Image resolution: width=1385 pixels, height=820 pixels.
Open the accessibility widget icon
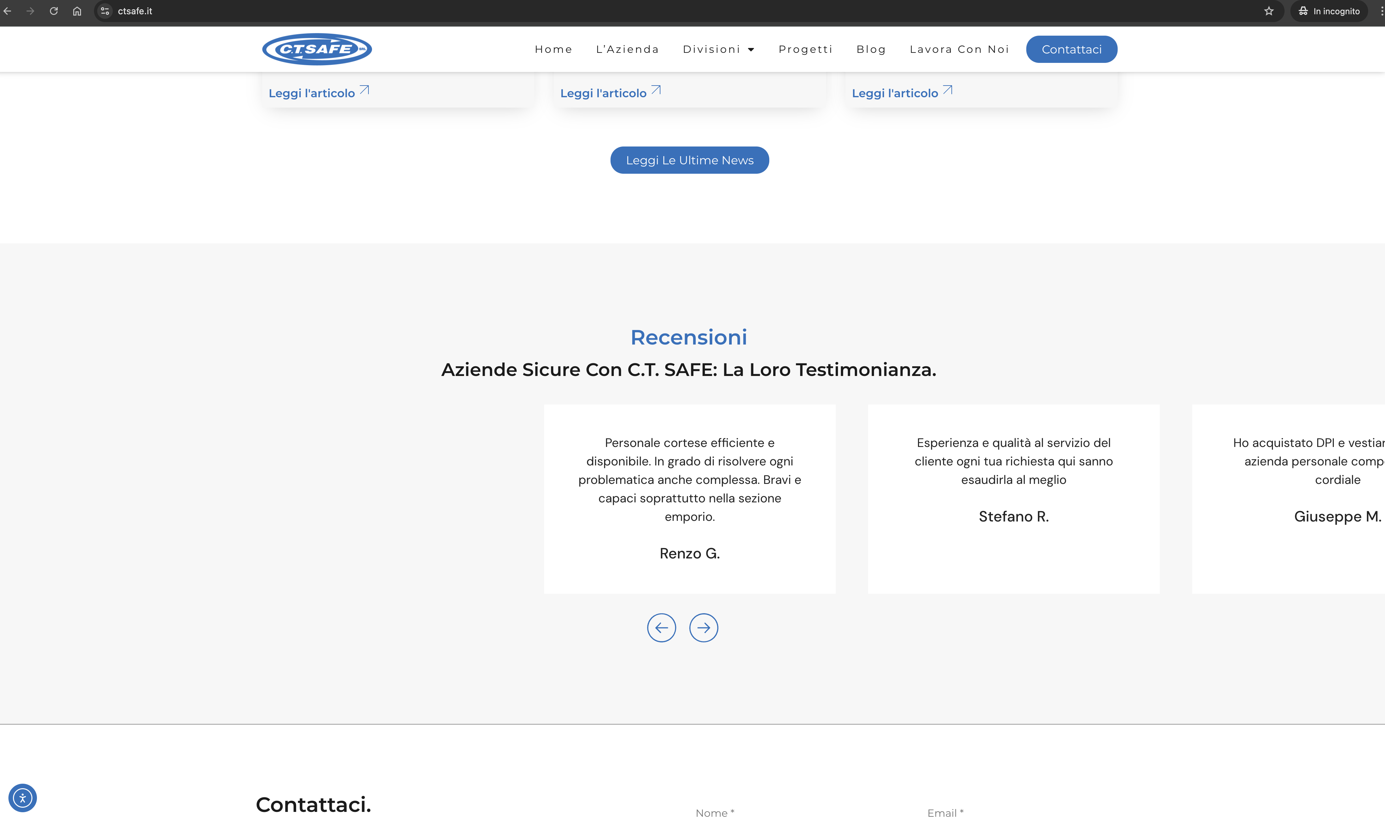[23, 797]
